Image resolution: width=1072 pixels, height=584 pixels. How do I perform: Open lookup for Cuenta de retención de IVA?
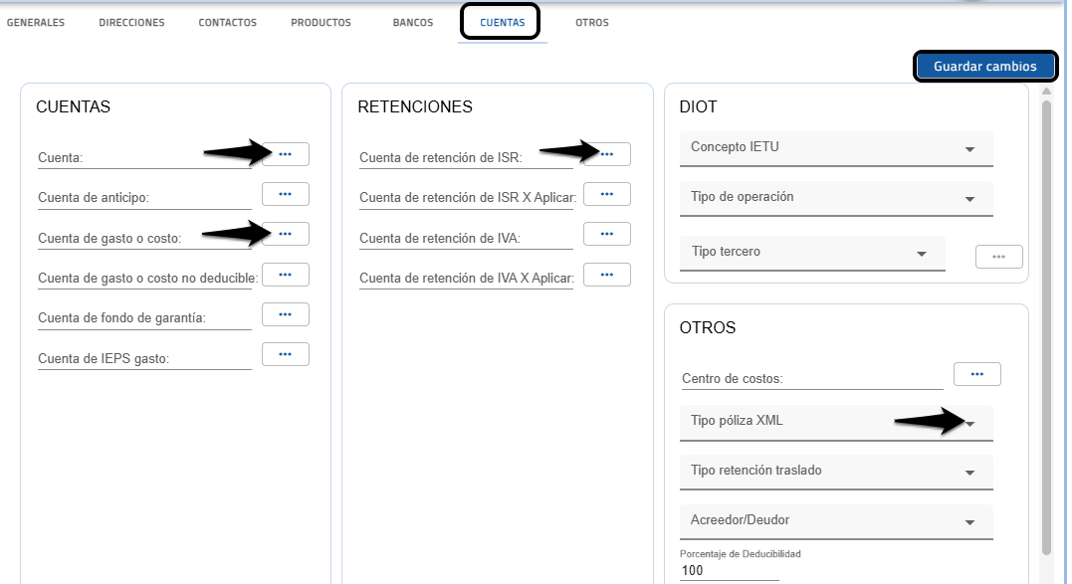point(606,234)
